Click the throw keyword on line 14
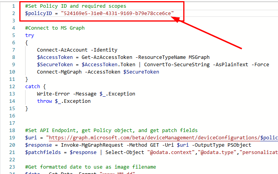The height and width of the screenshot is (174, 278). [44, 101]
